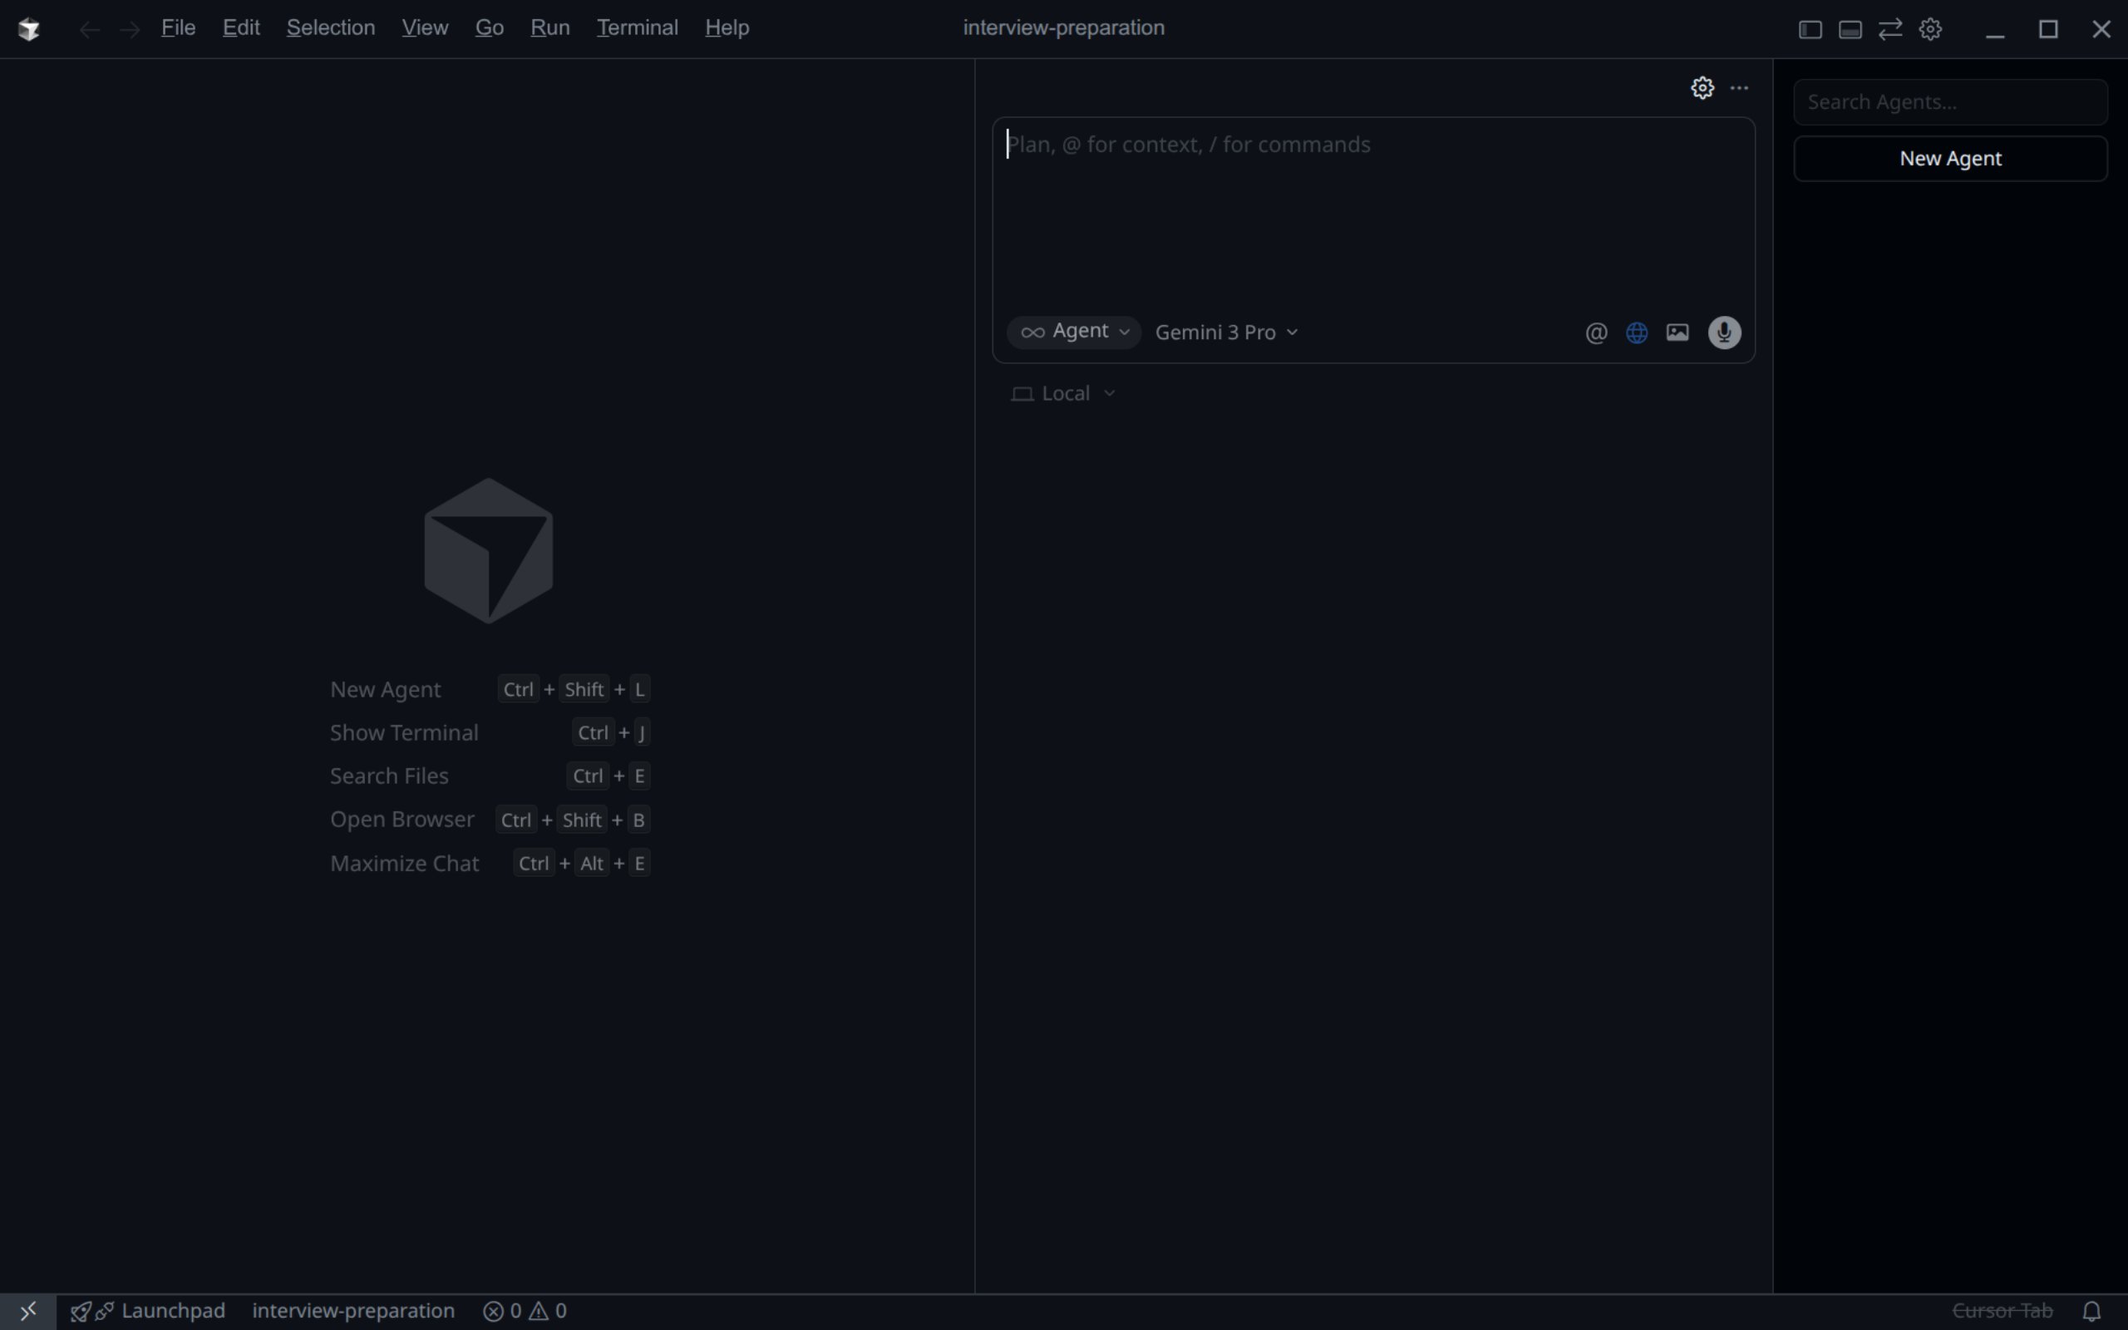Toggle the primary sidebar visibility
Image resolution: width=2128 pixels, height=1330 pixels.
(1809, 28)
